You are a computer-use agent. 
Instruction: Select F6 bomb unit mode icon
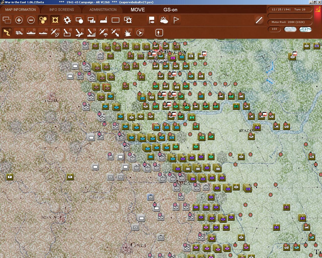pos(67,33)
